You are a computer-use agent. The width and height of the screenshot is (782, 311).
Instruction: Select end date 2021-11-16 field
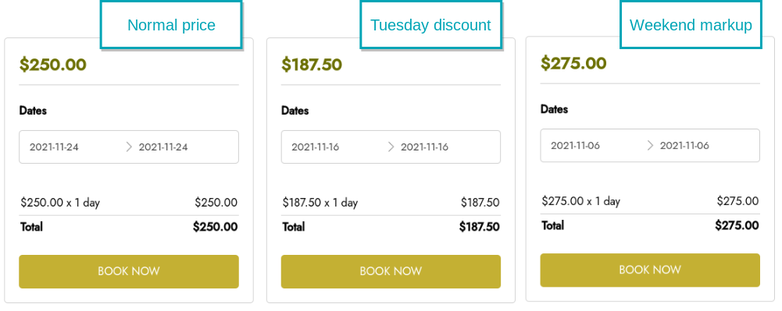(x=424, y=147)
